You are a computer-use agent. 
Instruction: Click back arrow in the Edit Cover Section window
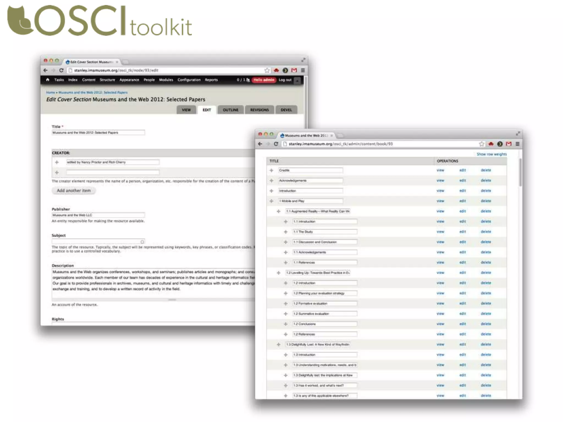click(x=46, y=70)
